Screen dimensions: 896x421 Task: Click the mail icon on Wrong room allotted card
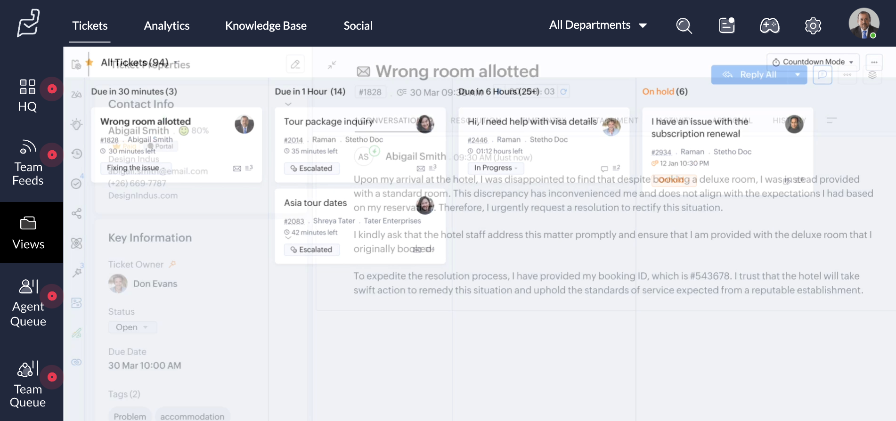pyautogui.click(x=237, y=169)
